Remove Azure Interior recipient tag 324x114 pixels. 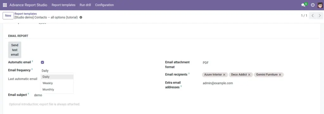coord(224,75)
